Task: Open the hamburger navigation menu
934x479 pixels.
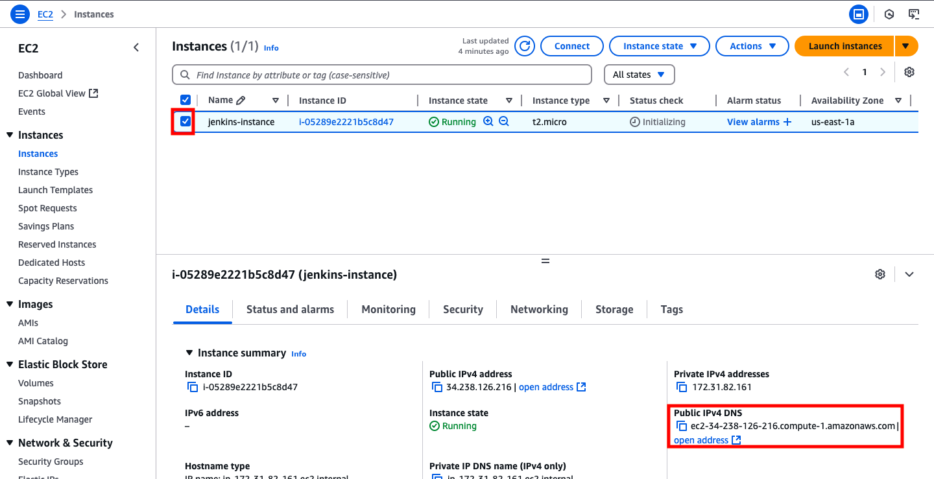Action: [x=20, y=14]
